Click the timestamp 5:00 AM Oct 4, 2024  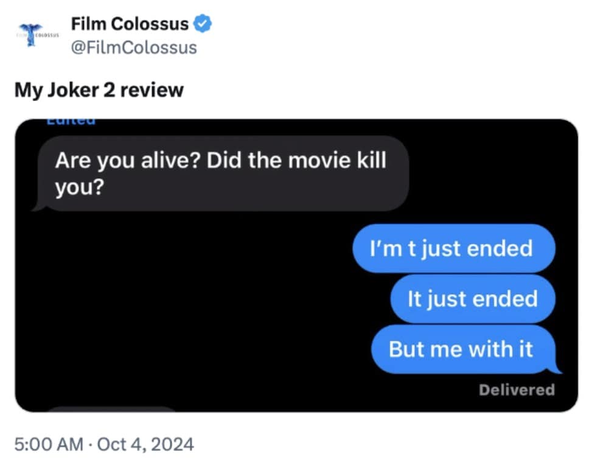click(103, 444)
